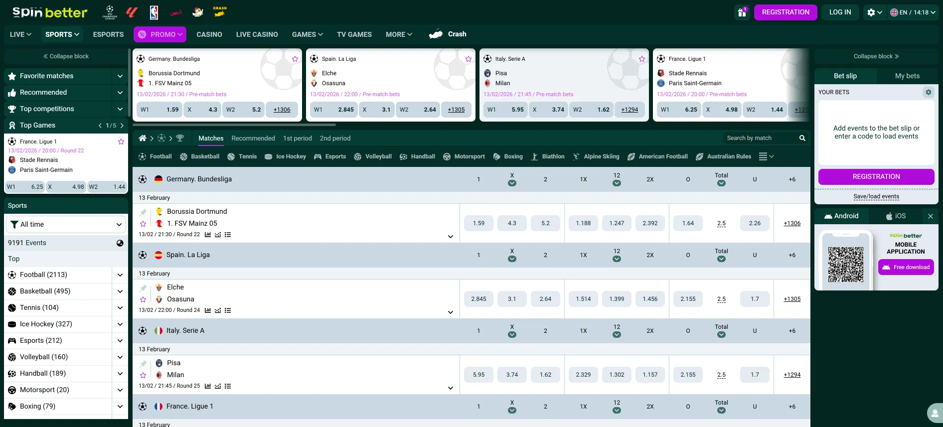Open the All time filter dropdown

[x=66, y=224]
